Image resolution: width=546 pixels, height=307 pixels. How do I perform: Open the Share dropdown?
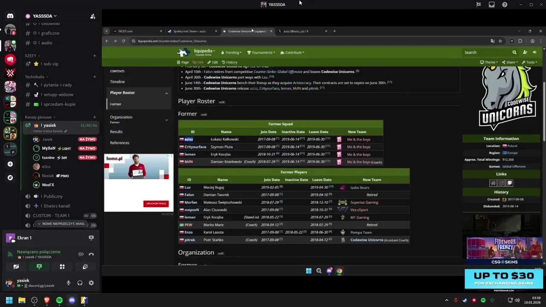[510, 62]
